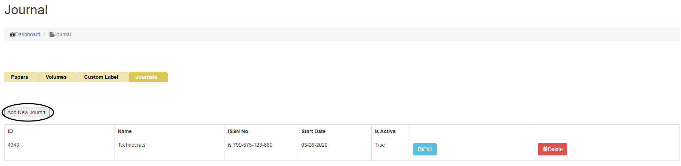Select journal ID 4343 cell
Screen dimensions: 681x166
tap(14, 145)
